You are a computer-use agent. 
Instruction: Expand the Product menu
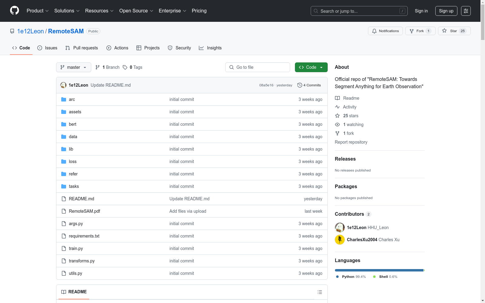38,11
